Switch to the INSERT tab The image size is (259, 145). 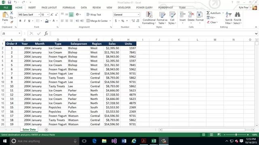32,8
